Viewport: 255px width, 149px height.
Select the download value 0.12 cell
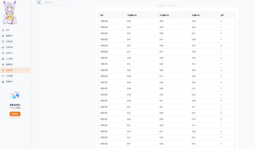point(129,125)
